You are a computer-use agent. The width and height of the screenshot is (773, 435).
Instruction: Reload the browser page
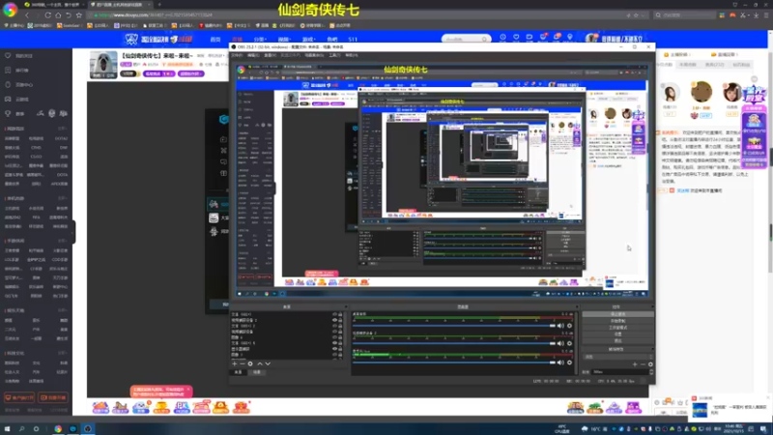coord(47,15)
